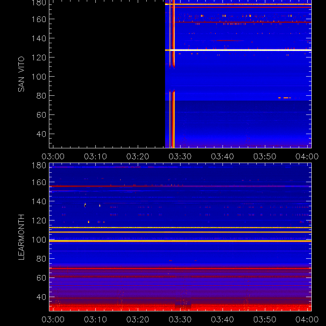Choose Learmonth plot's 03:00 time label
The width and height of the screenshot is (326, 326).
click(53, 319)
